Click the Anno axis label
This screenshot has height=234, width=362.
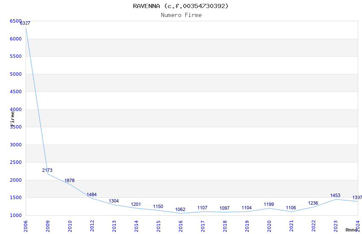(x=351, y=230)
